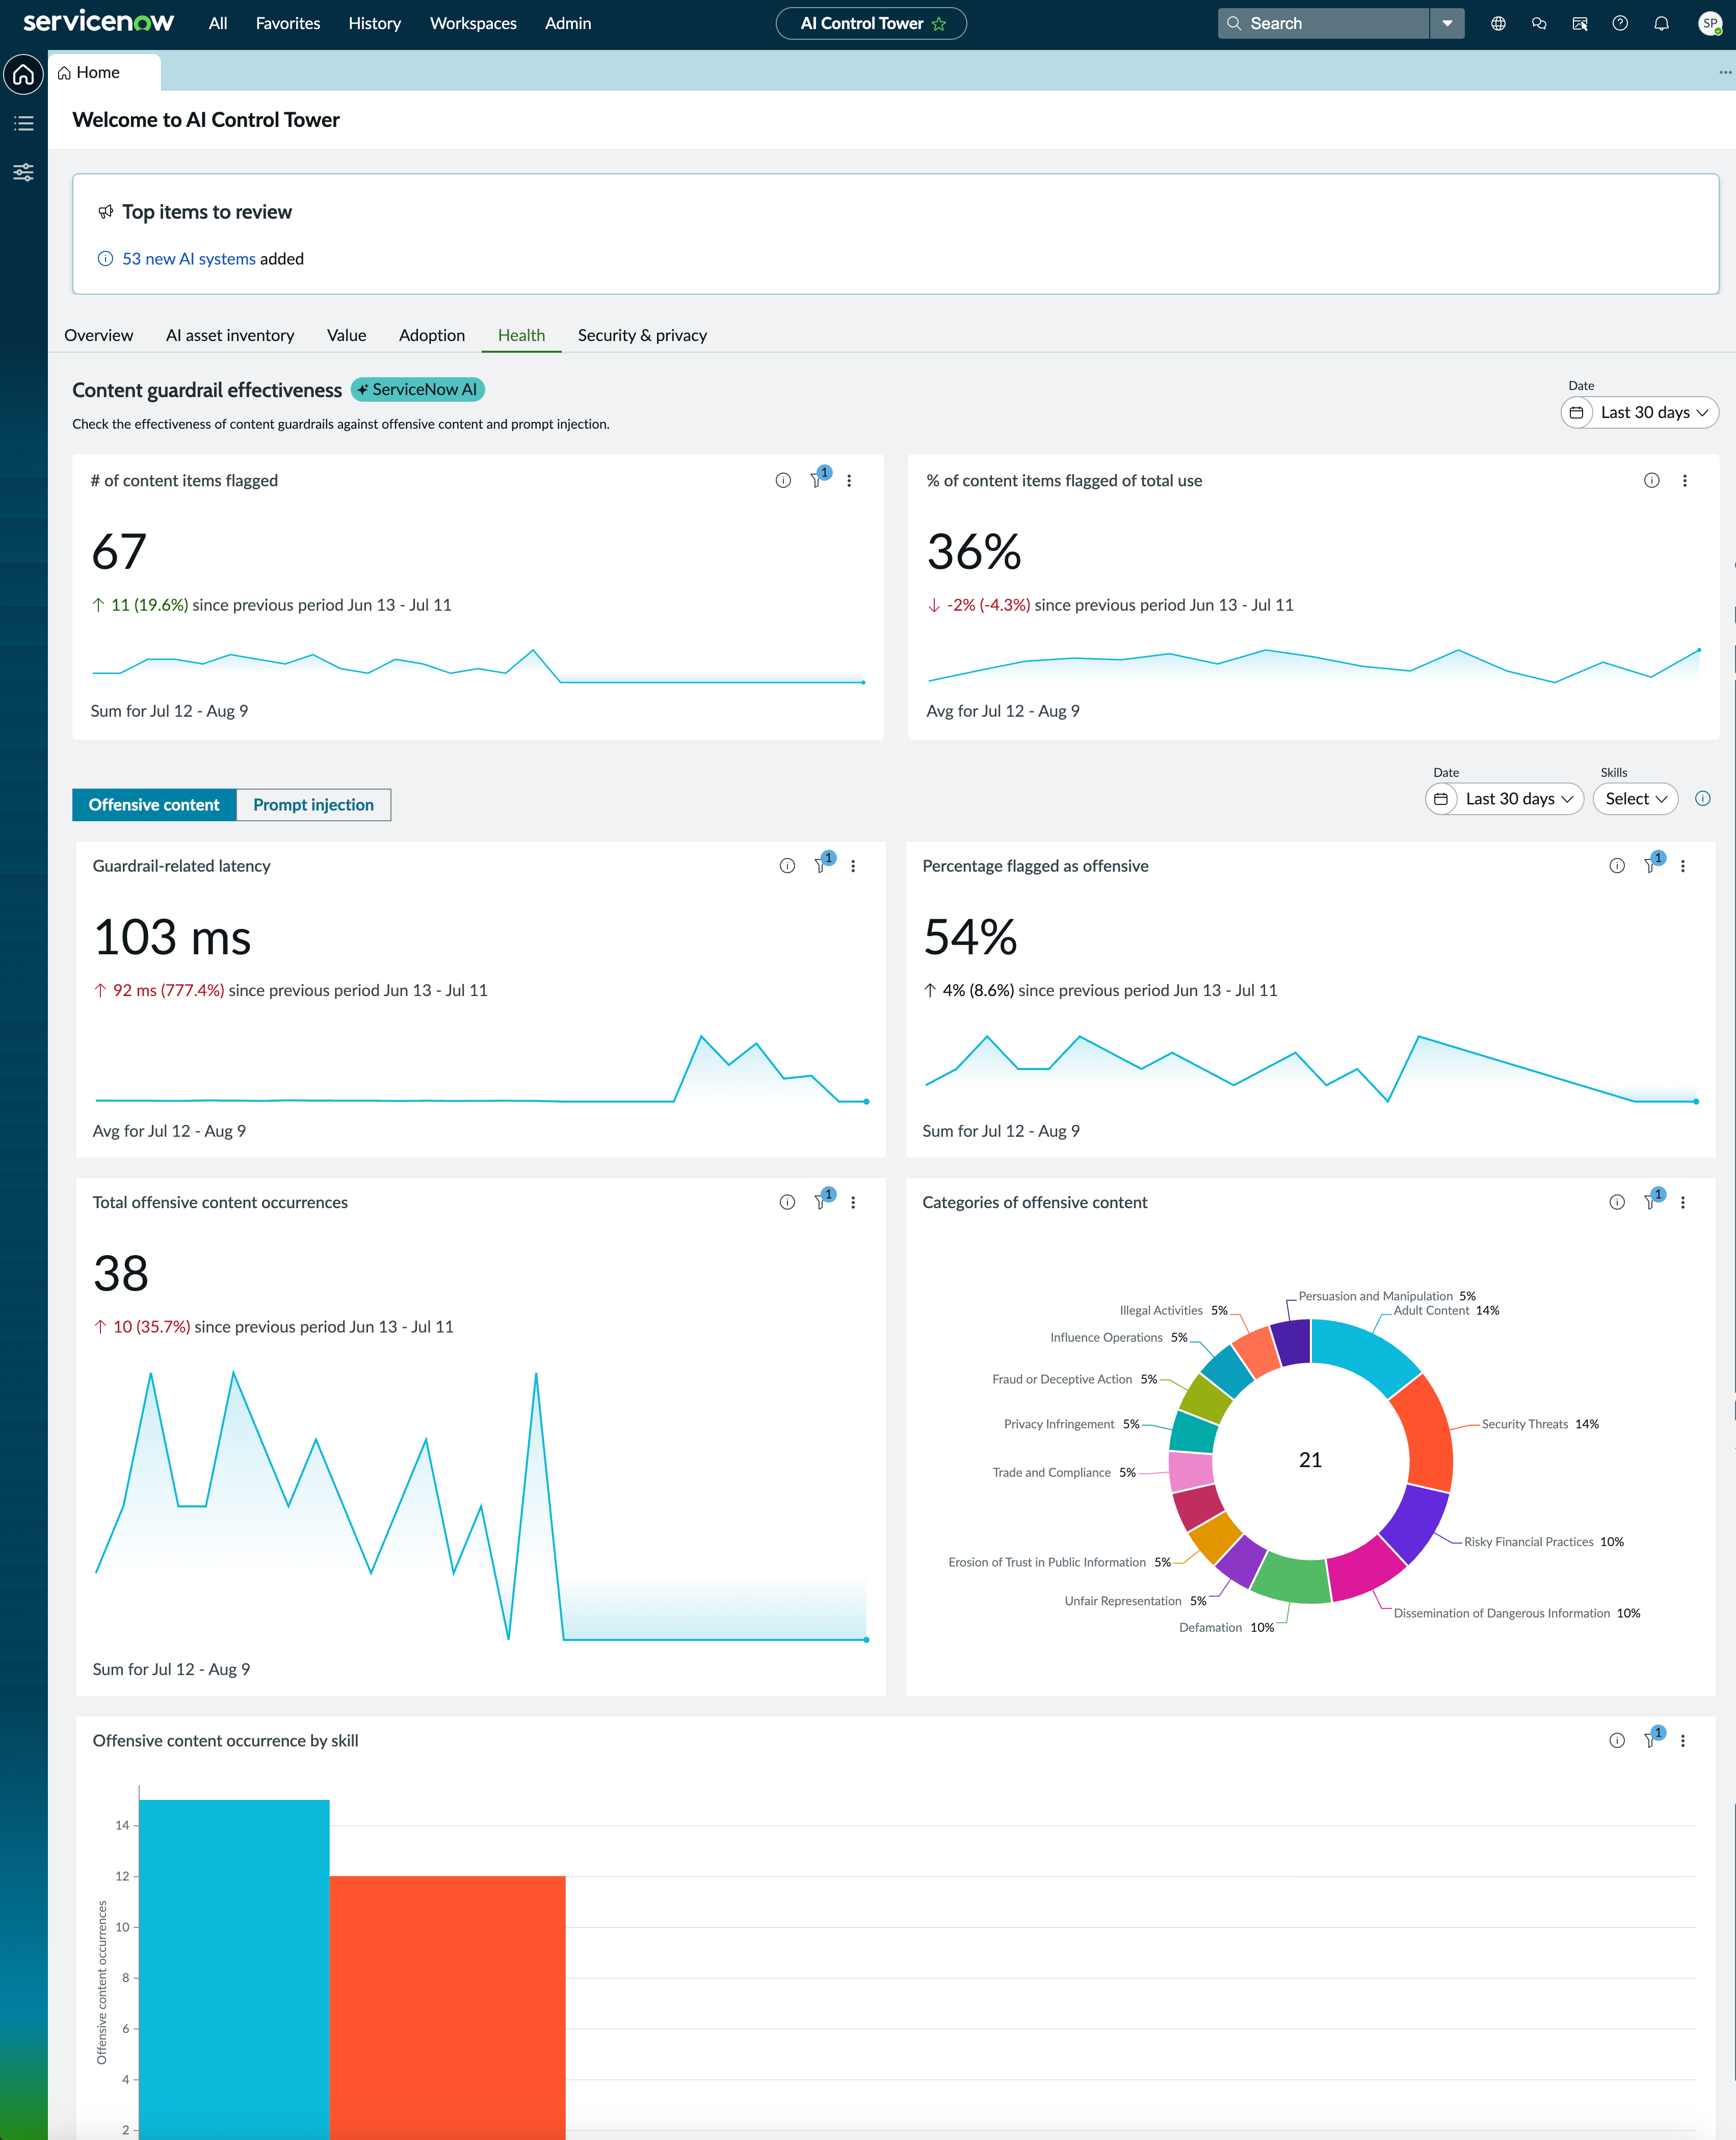1736x2140 pixels.
Task: Open the home icon in left sidebar
Action: click(24, 74)
